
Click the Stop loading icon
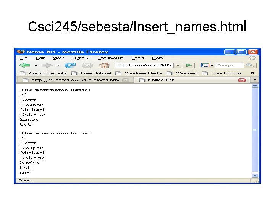coord(87,66)
